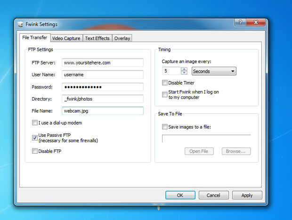Screen dimensions: 292x220
Task: Click the Apply button
Action: 247,195
